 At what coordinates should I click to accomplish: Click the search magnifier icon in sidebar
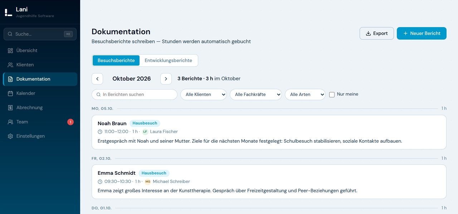[x=10, y=34]
